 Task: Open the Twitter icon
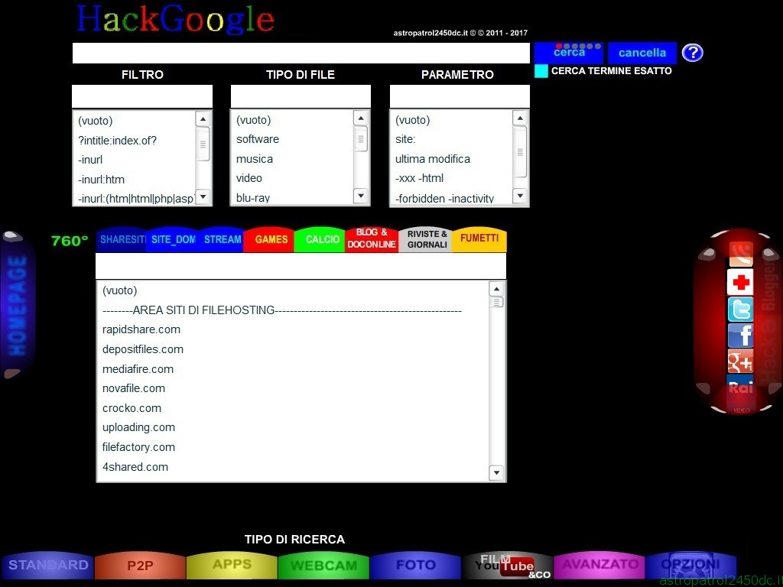coord(740,309)
